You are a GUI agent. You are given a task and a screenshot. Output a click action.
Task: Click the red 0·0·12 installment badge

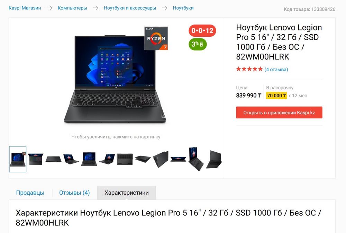tap(202, 30)
